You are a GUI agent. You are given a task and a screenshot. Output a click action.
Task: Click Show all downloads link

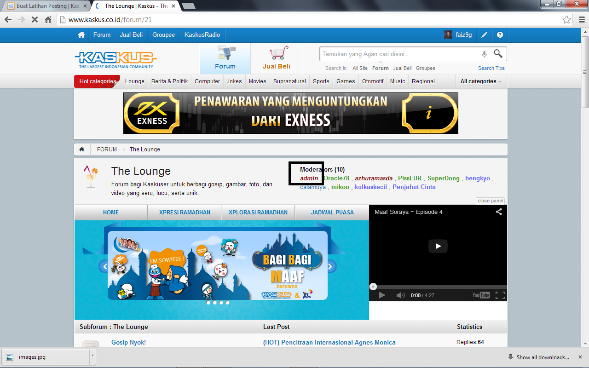(x=543, y=357)
